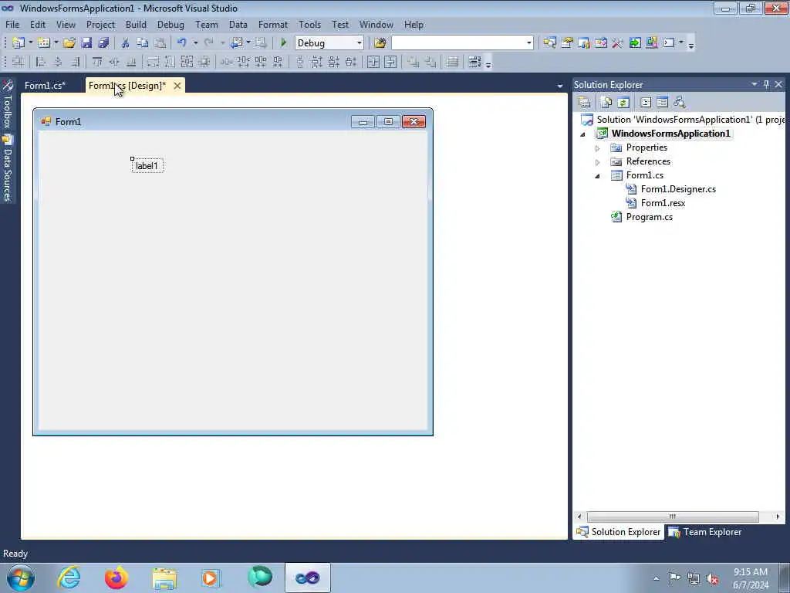Open the Format menu
This screenshot has width=790, height=593.
[272, 25]
